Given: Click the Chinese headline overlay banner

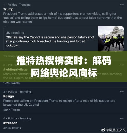Looking at the screenshot, I should point(63,66).
